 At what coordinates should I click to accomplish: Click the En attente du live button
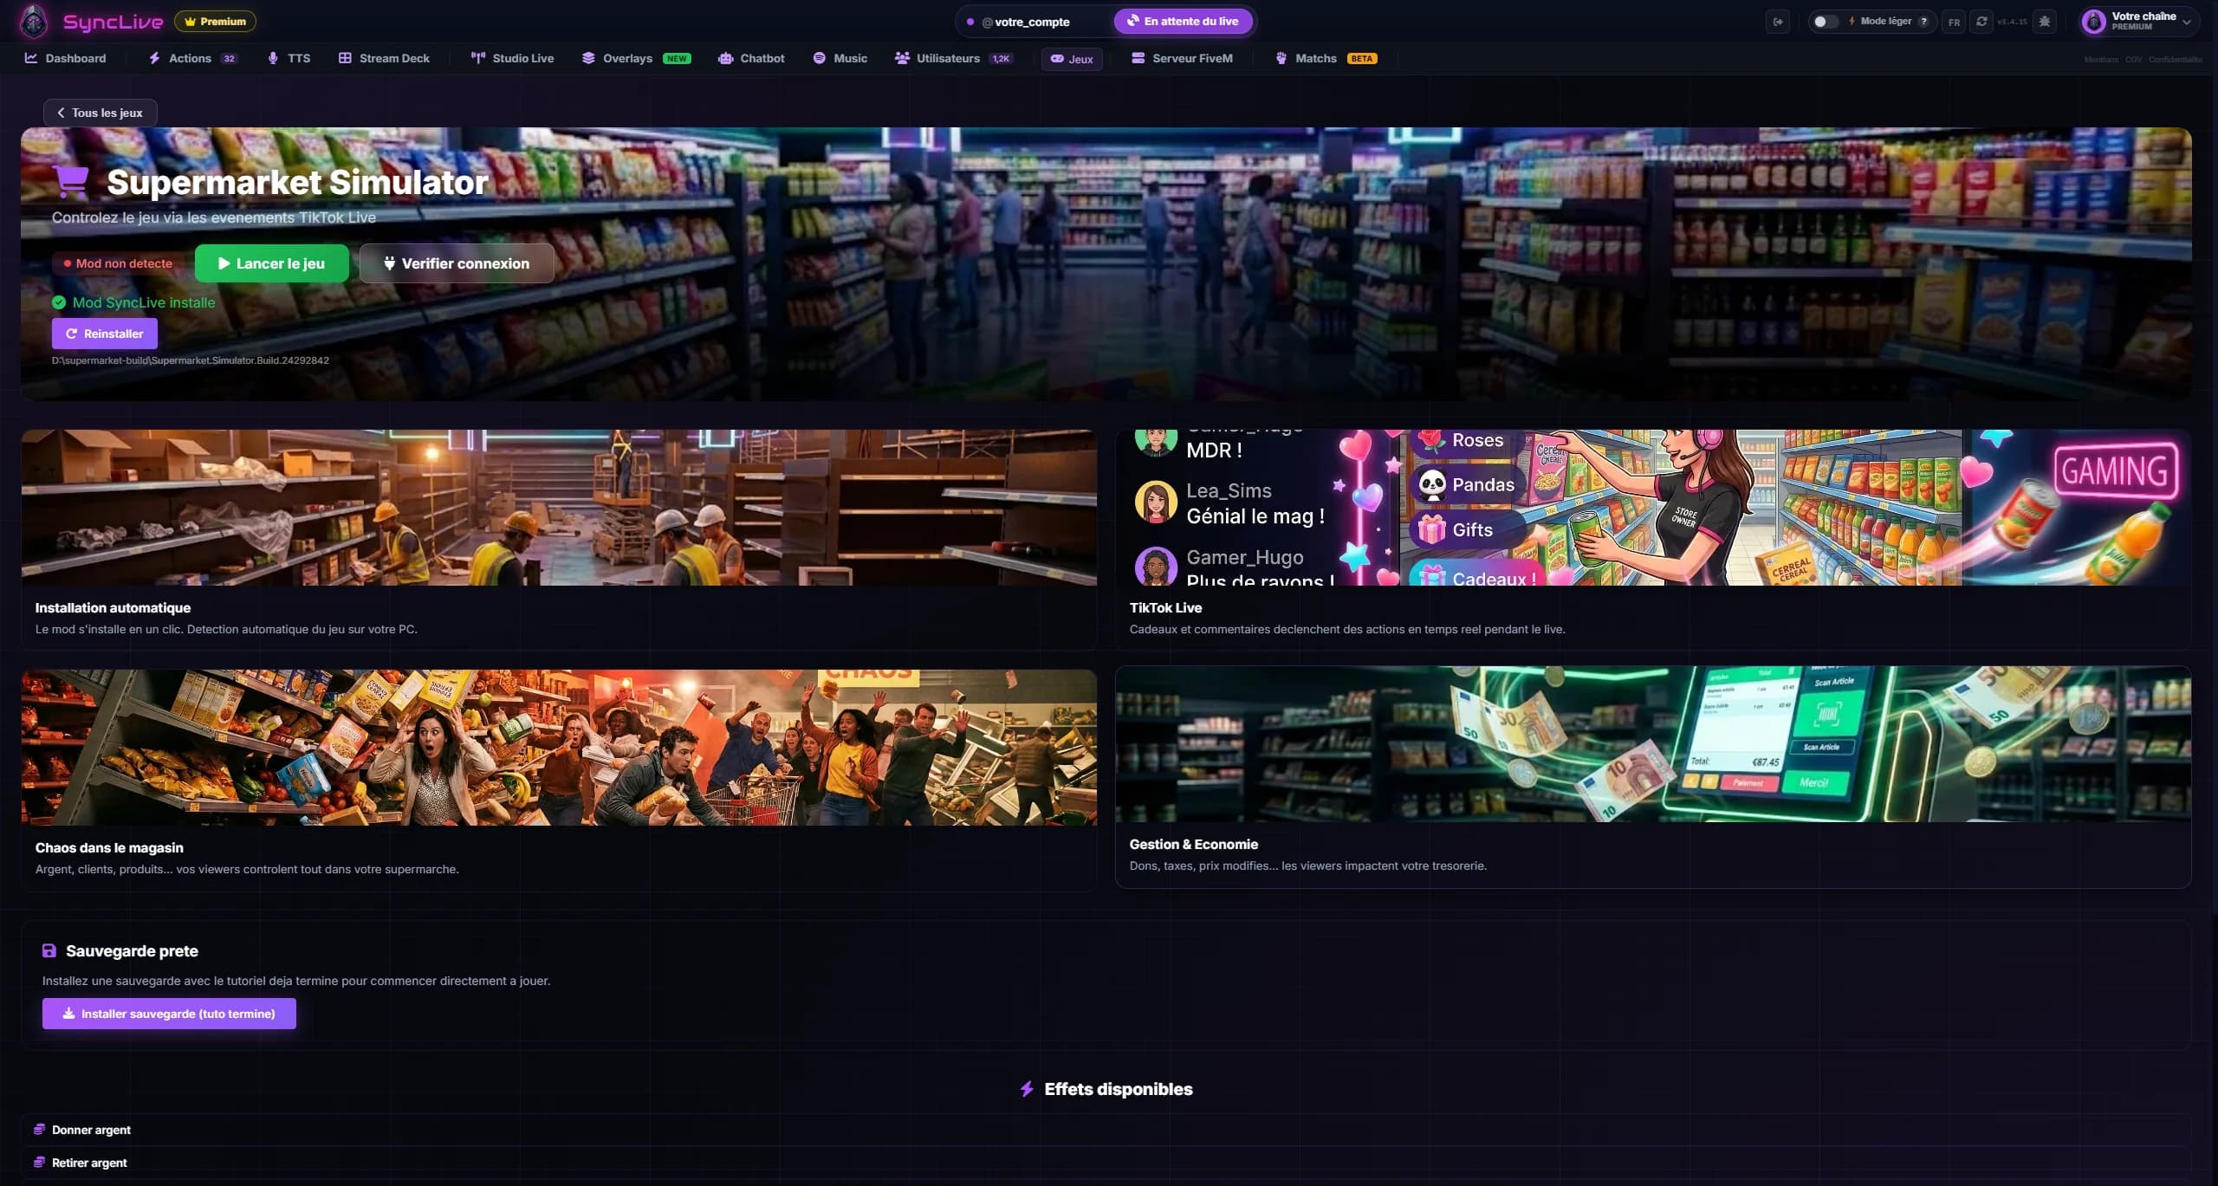pyautogui.click(x=1184, y=22)
